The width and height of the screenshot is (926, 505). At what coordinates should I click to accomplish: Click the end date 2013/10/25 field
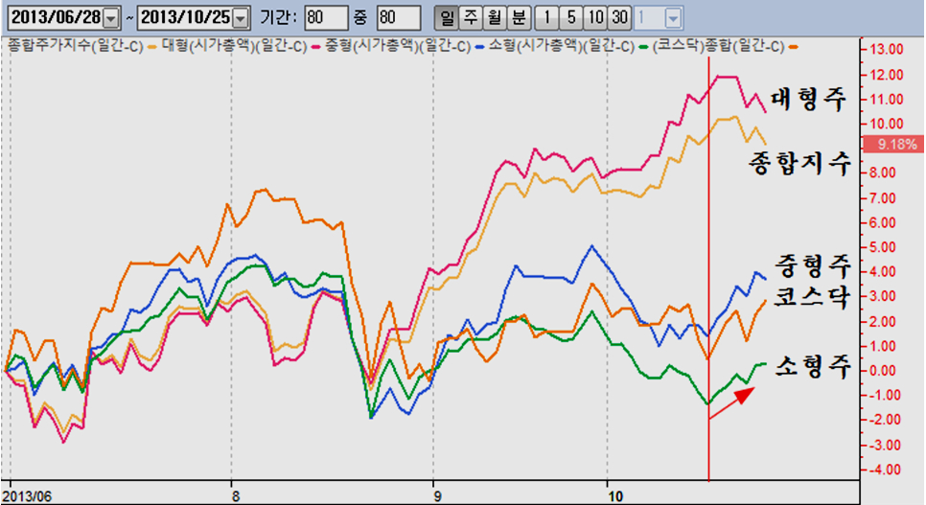pyautogui.click(x=183, y=17)
